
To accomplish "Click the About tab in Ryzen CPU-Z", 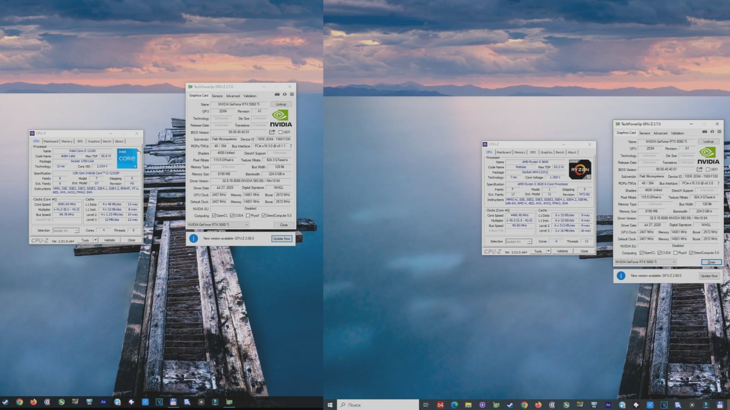I will (x=572, y=152).
